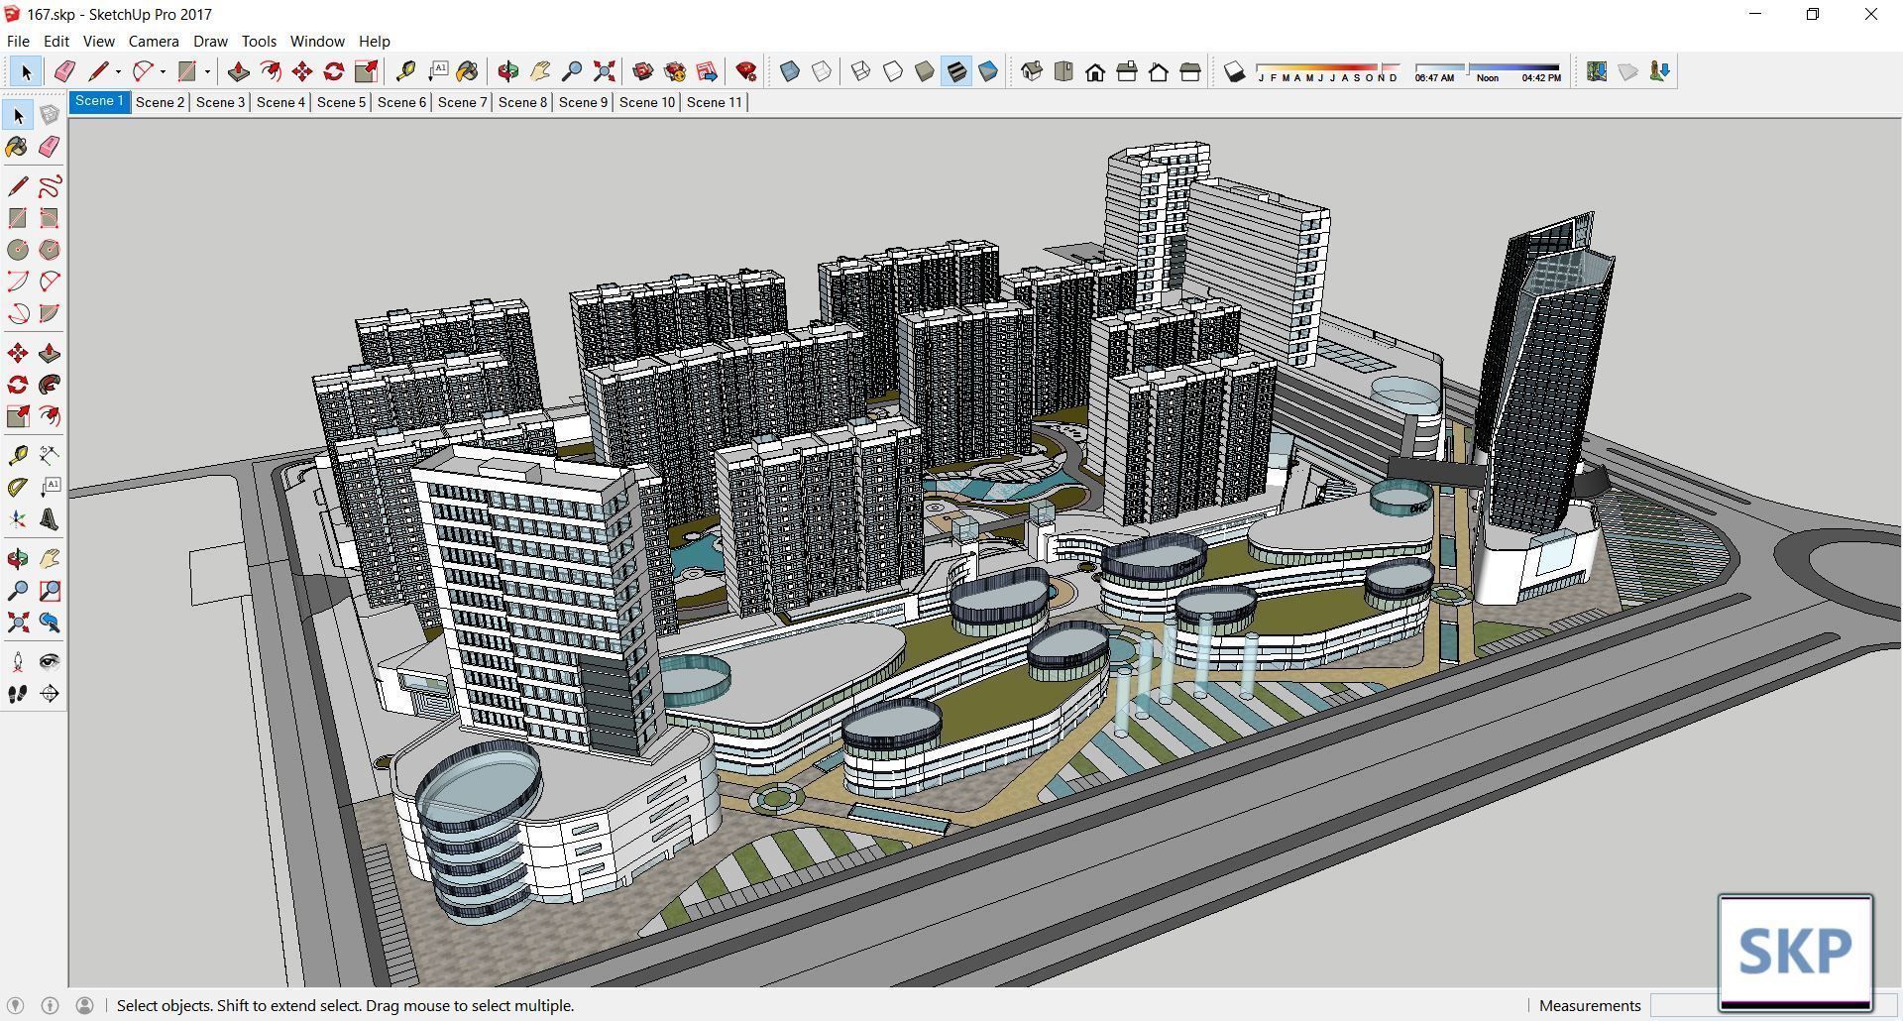
Task: Click the Paint Bucket in top toolbar
Action: 467,71
